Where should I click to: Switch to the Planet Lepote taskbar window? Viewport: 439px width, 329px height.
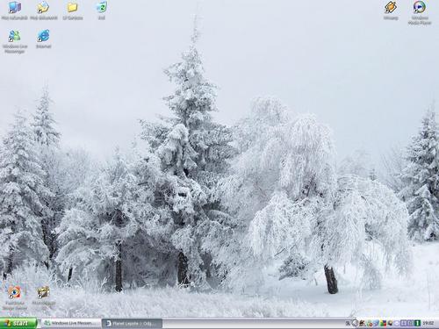point(132,324)
